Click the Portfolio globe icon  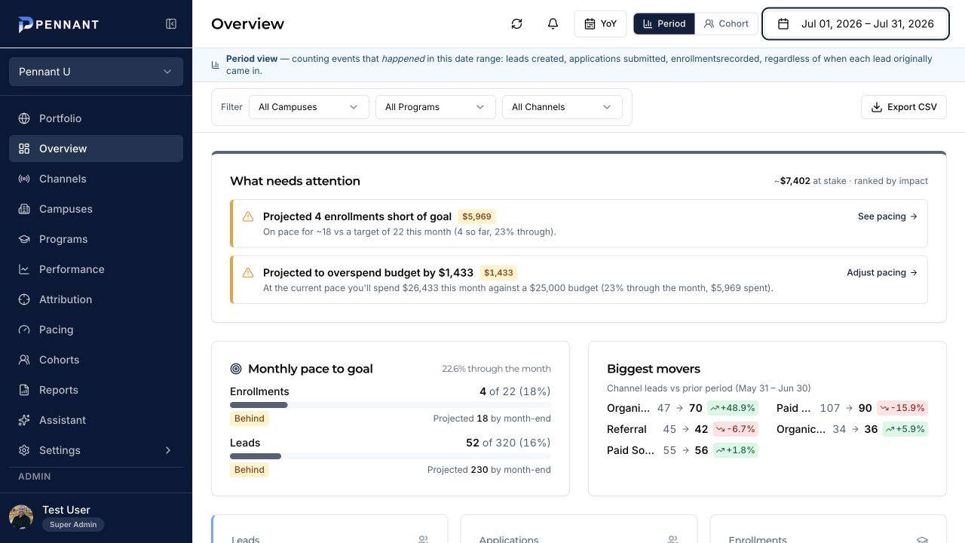coord(24,118)
